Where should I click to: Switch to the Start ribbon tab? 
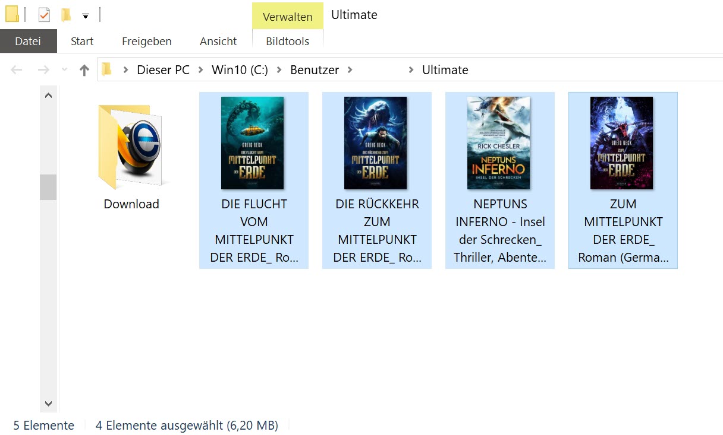(x=82, y=41)
